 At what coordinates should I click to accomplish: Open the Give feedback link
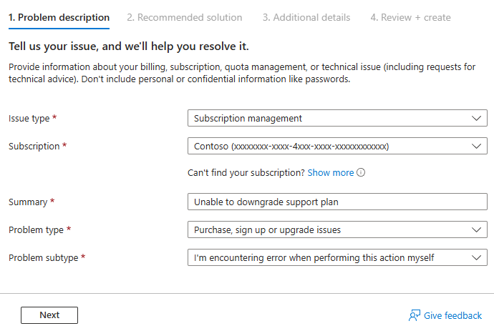click(452, 315)
